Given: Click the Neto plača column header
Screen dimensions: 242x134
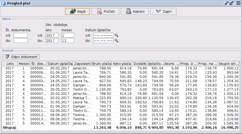Looking at the screenshot, I should [x=122, y=64].
